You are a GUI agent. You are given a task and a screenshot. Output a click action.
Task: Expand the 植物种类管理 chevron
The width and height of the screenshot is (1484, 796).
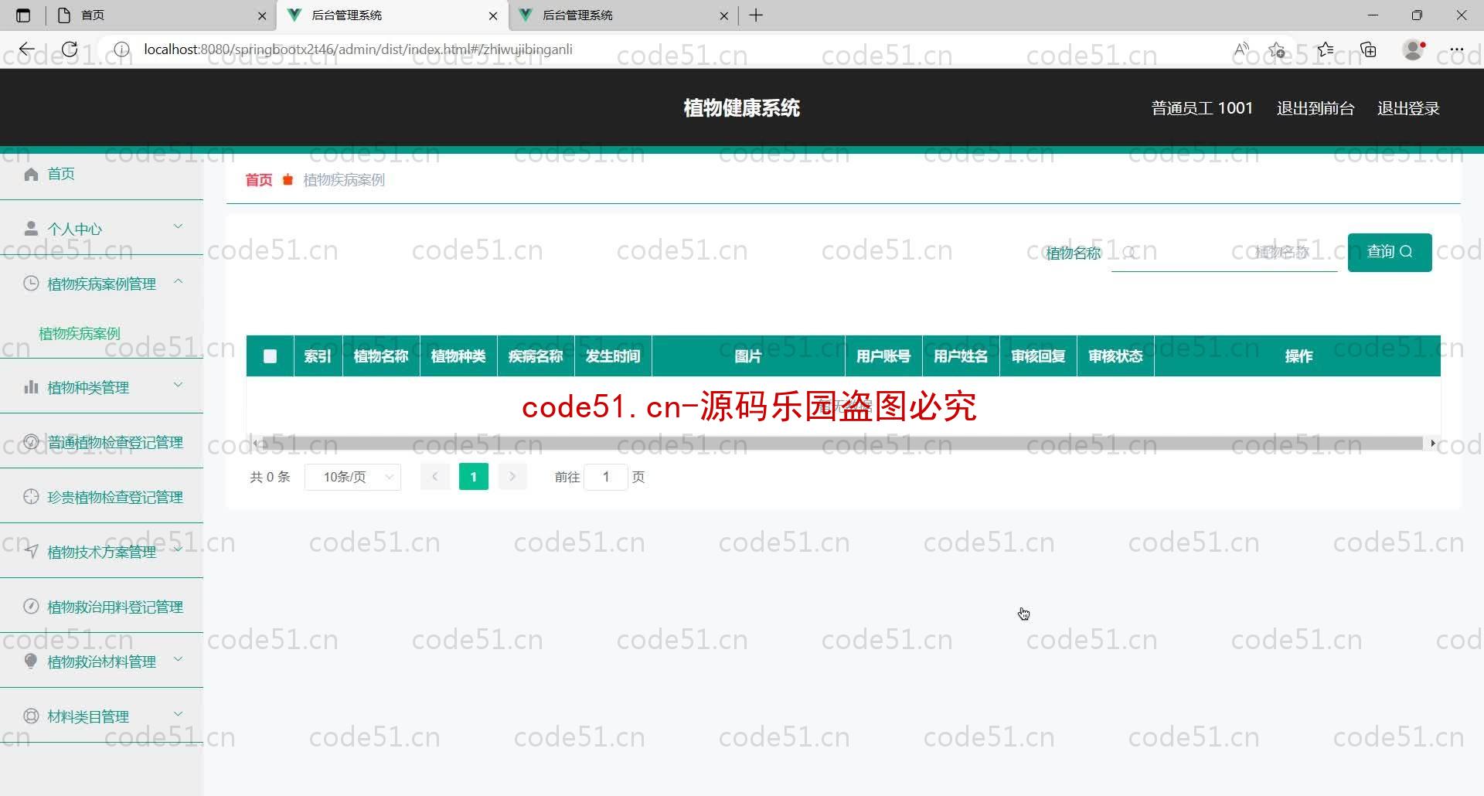(178, 385)
